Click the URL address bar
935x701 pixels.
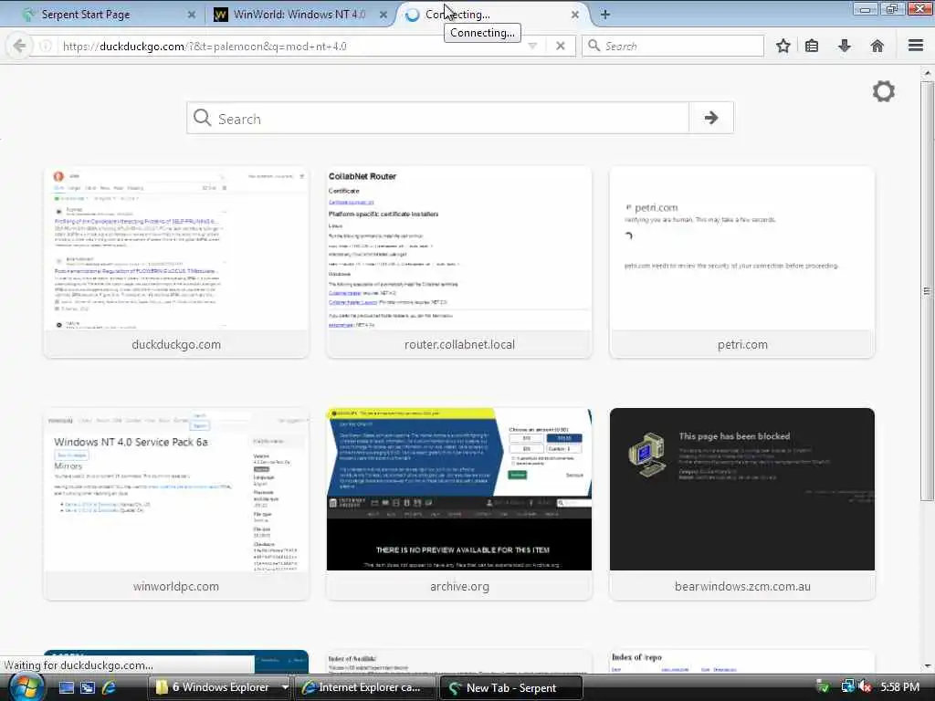292,46
